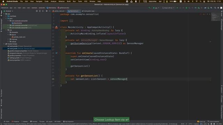Viewport: 223px width, 125px height.
Task: Open the Event Log panel
Action: tap(201, 122)
